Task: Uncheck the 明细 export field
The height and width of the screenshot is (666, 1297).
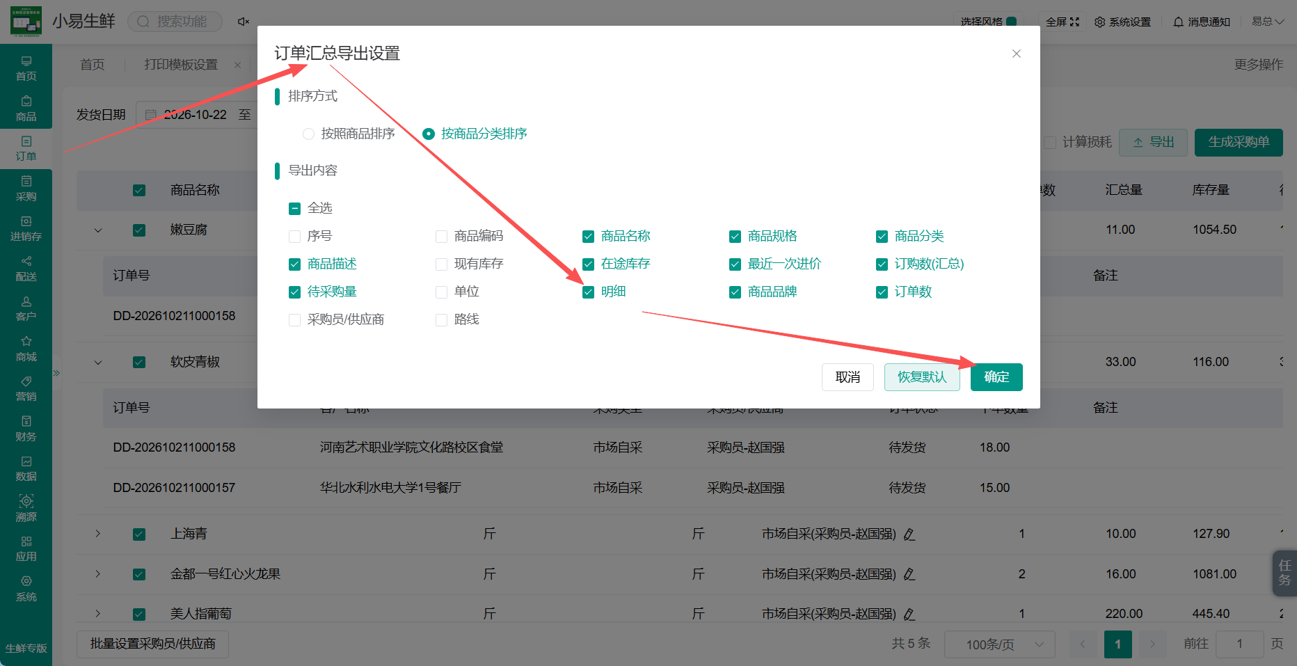Action: 588,292
